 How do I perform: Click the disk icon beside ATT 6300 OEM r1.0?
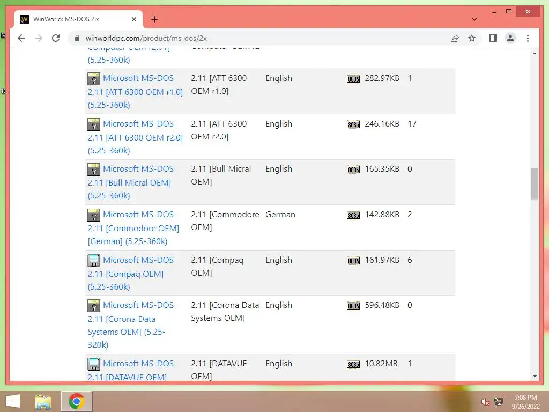[93, 79]
